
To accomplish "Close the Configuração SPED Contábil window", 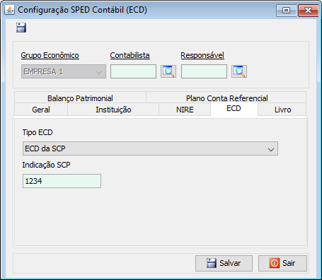I will [x=308, y=11].
